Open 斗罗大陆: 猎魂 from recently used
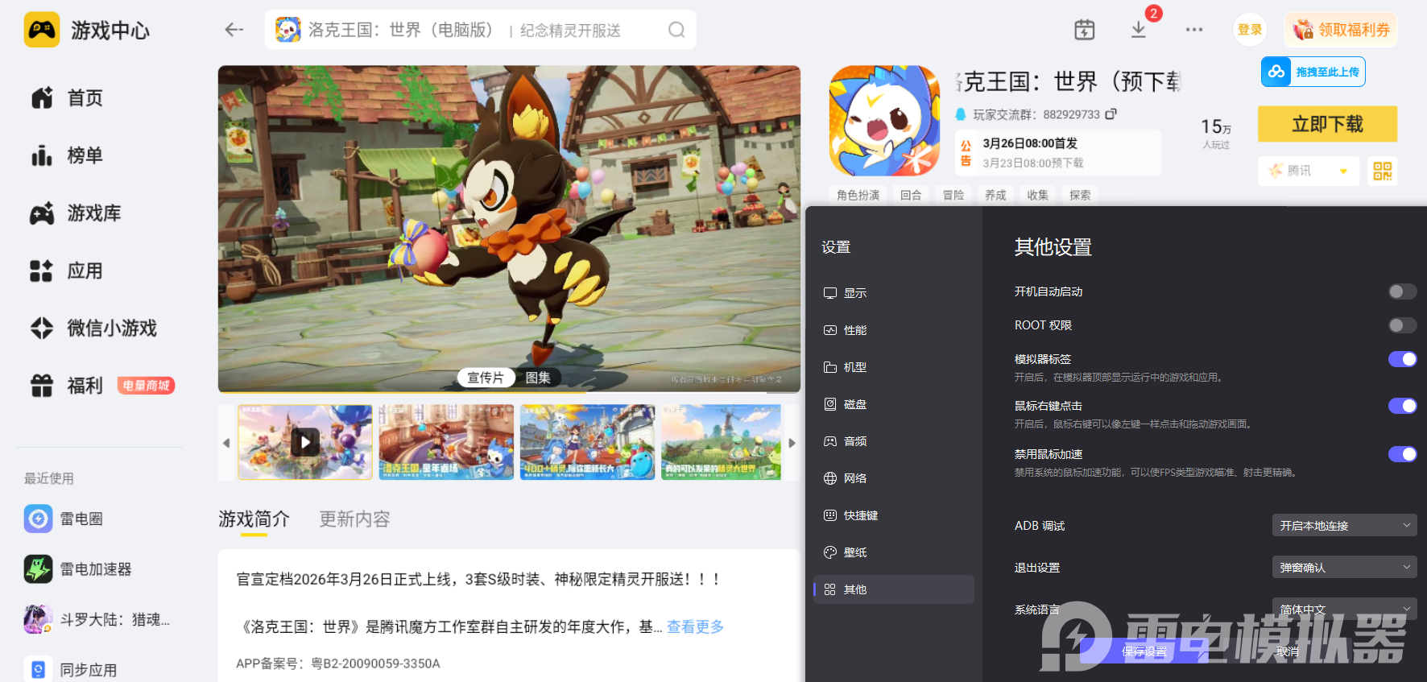 click(x=97, y=619)
